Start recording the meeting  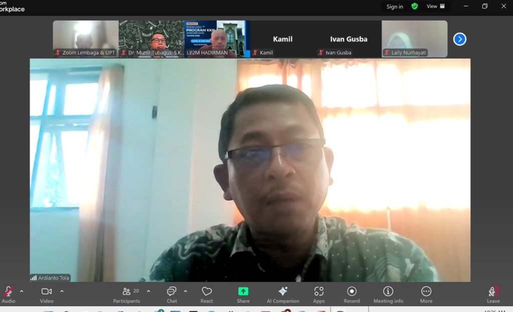352,294
